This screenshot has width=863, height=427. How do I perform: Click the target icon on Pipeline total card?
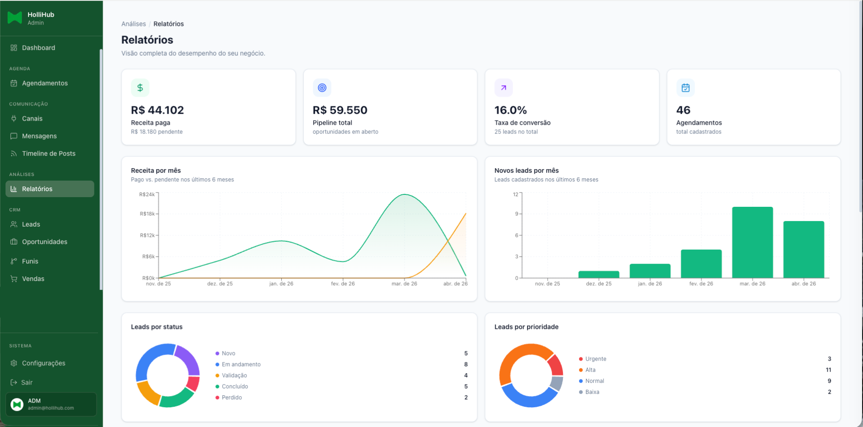pyautogui.click(x=322, y=88)
